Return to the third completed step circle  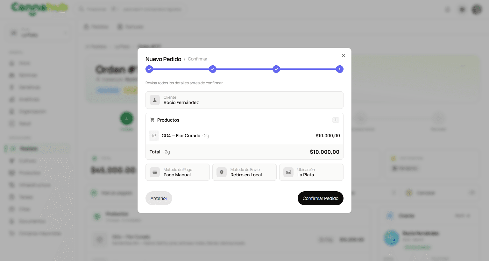point(276,69)
